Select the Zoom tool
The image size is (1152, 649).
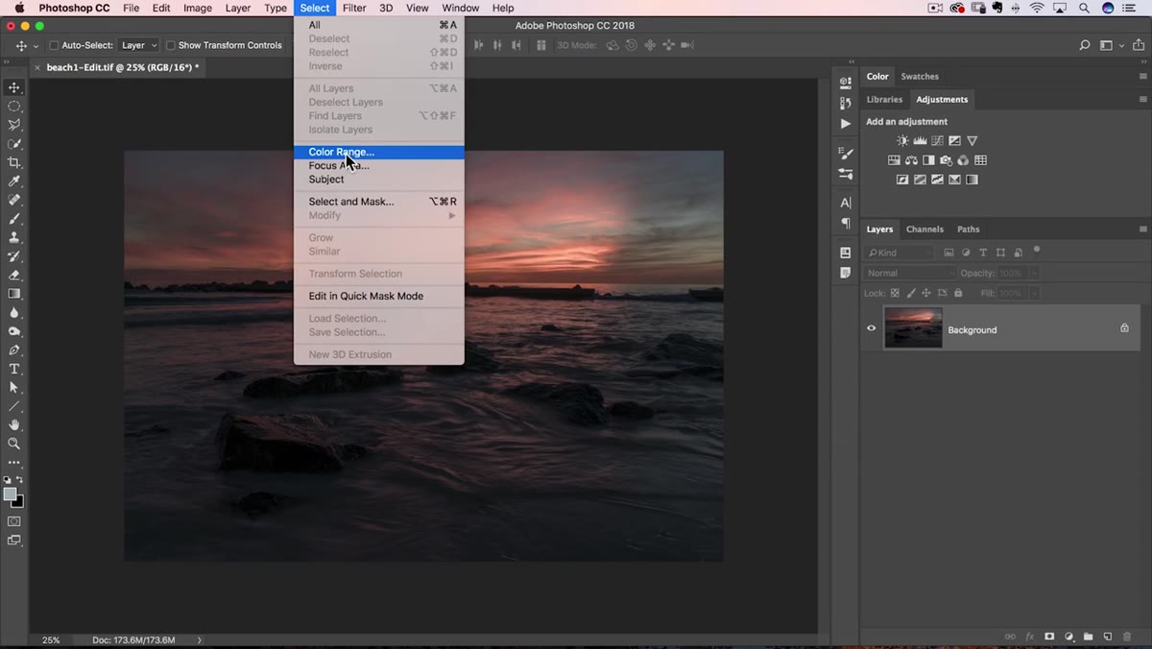pos(14,444)
